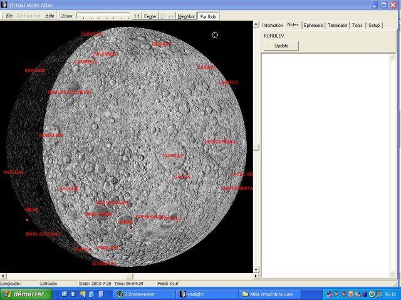This screenshot has width=401, height=300.
Task: Click the POINCARE crater label
Action: 108,247
